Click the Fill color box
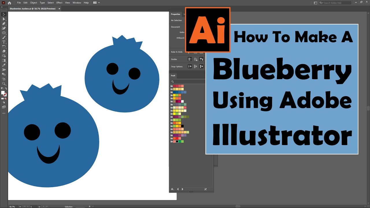This screenshot has width=370, height=208. (x=3, y=93)
